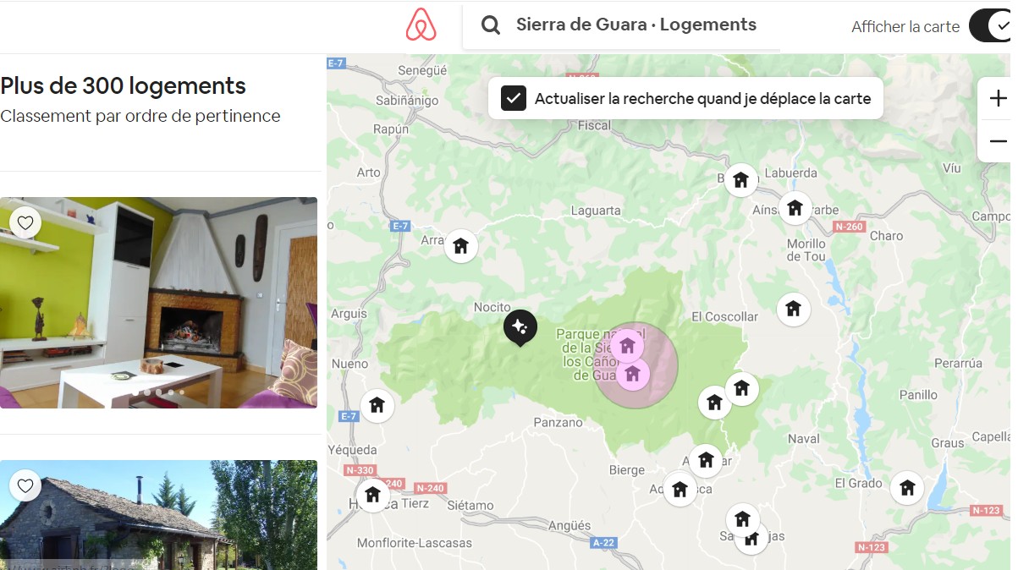Image resolution: width=1029 pixels, height=570 pixels.
Task: Select the house pin near Arraso
Action: coord(460,246)
